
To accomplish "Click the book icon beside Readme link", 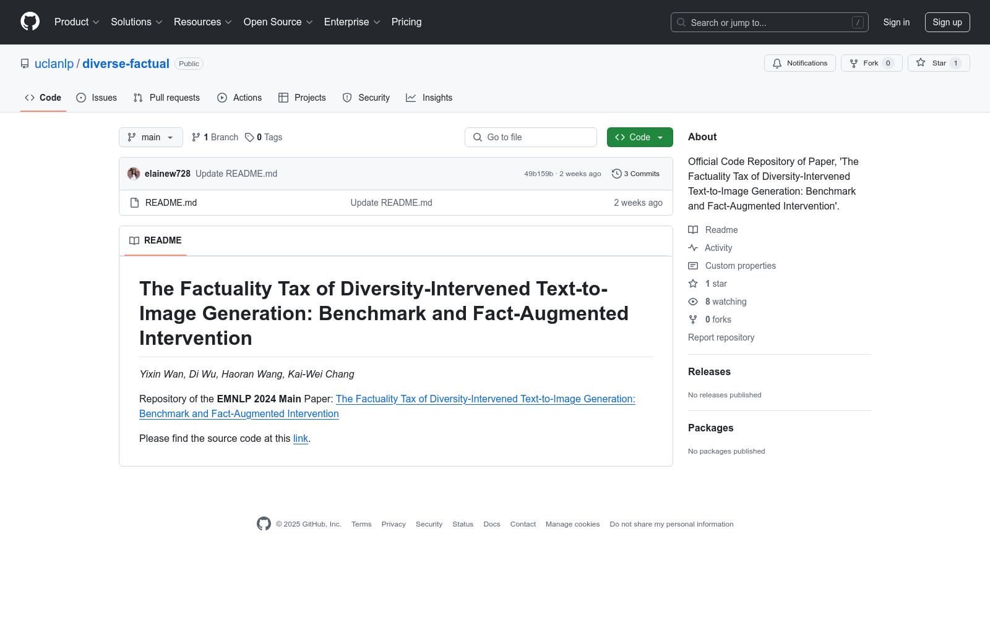I will click(x=693, y=230).
